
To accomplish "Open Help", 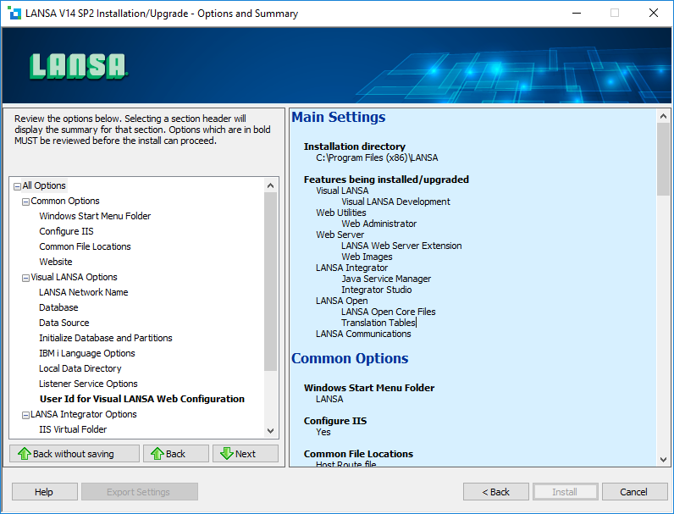I will point(45,492).
